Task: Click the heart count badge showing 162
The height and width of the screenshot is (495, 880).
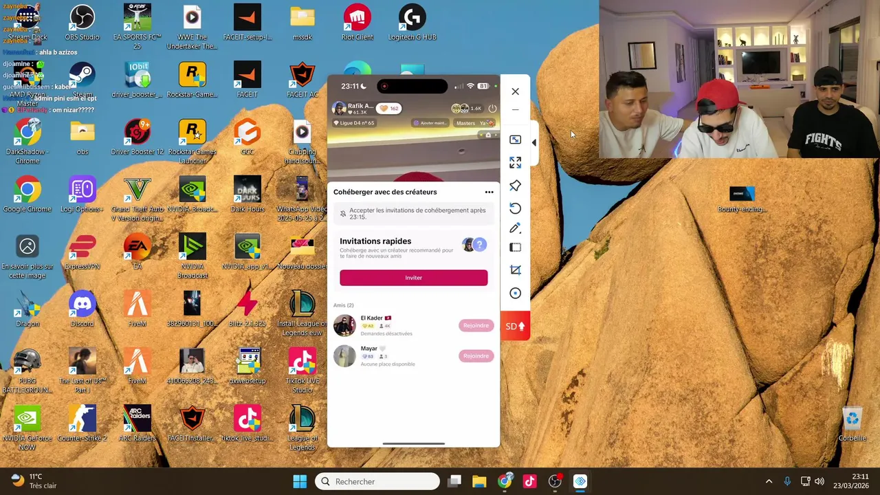Action: (x=390, y=109)
